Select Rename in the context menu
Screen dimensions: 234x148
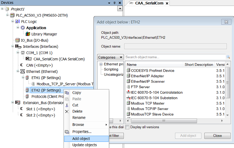(79, 117)
